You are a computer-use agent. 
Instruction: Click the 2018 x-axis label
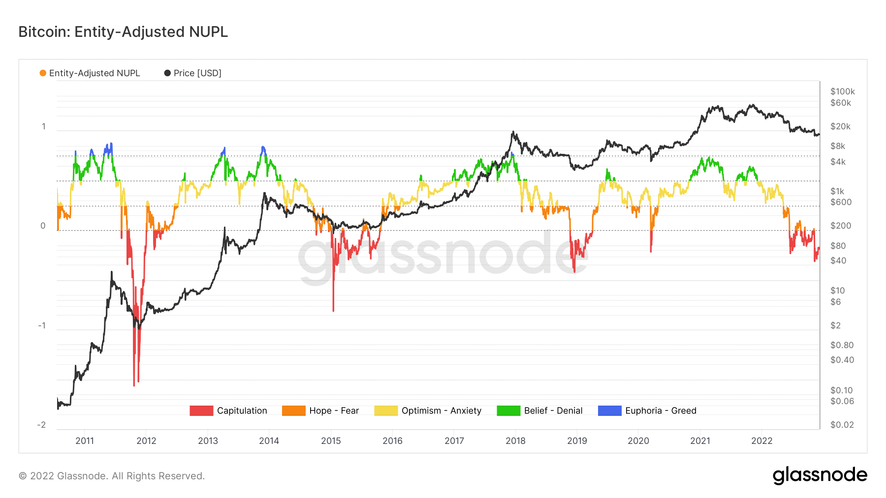[515, 441]
